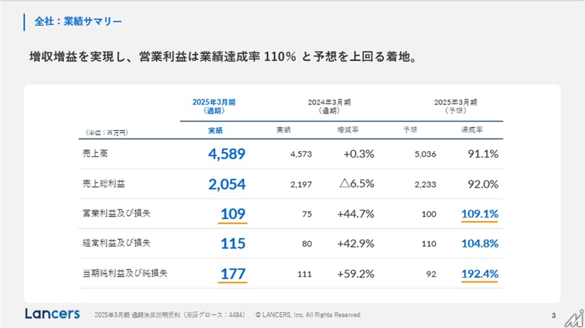Click column header 2025年3月期（予想）
Image resolution: width=585 pixels, height=328 pixels.
coord(455,107)
